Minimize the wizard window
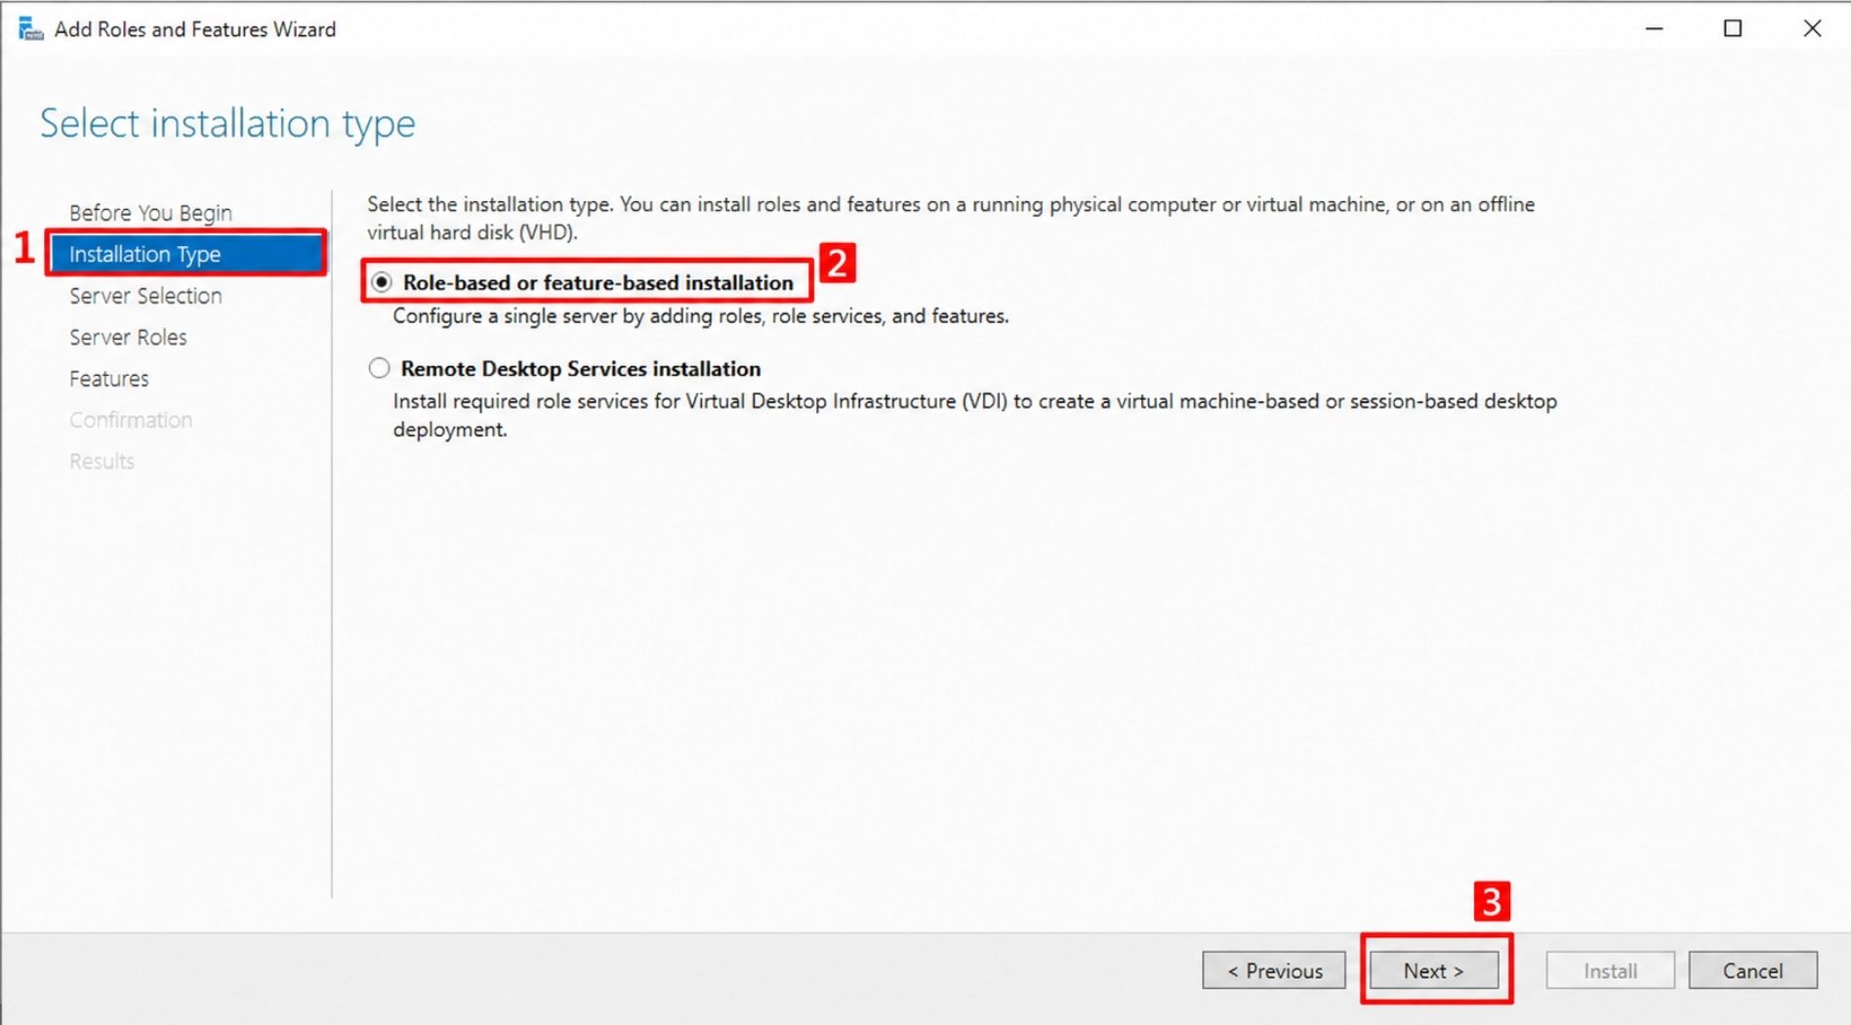Image resolution: width=1851 pixels, height=1025 pixels. (x=1654, y=28)
